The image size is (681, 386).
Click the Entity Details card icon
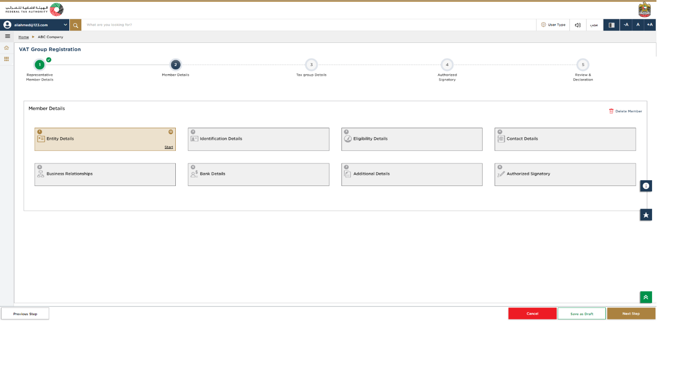pos(41,139)
